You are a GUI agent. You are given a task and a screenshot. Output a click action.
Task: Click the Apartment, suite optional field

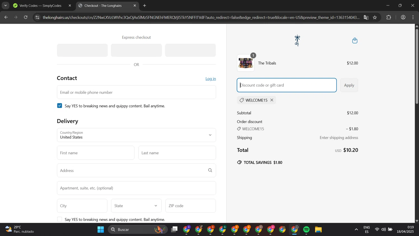point(136,188)
